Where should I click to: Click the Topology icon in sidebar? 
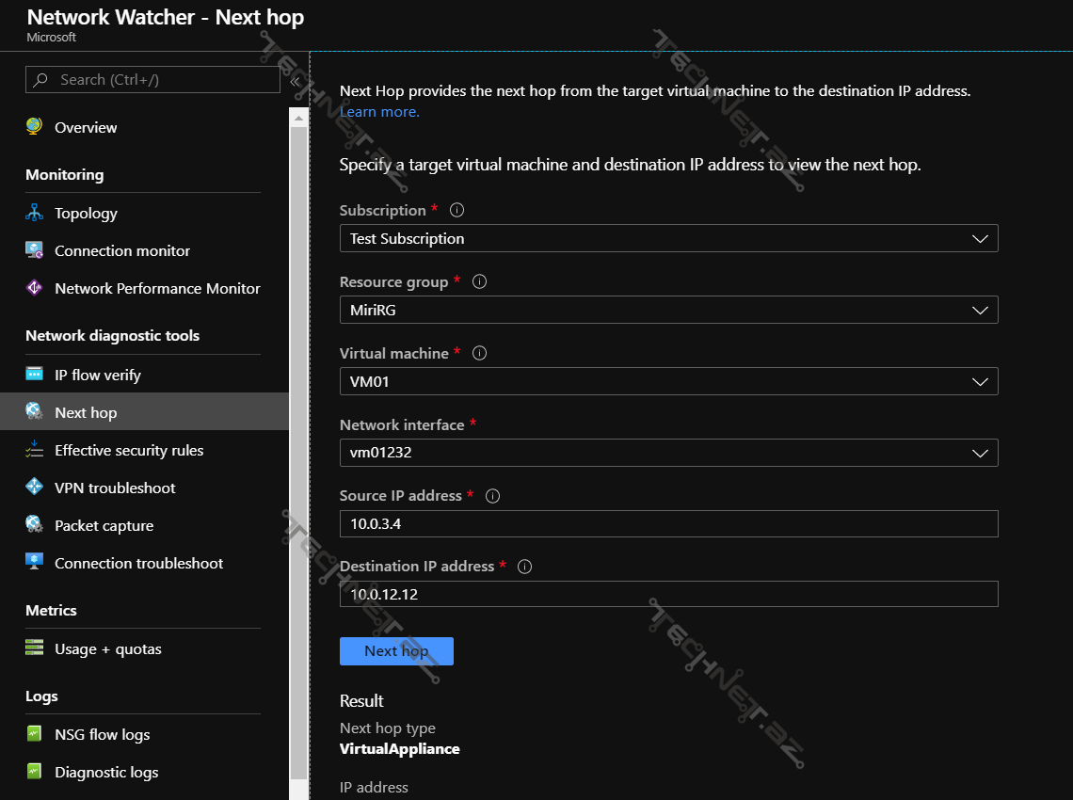tap(35, 213)
